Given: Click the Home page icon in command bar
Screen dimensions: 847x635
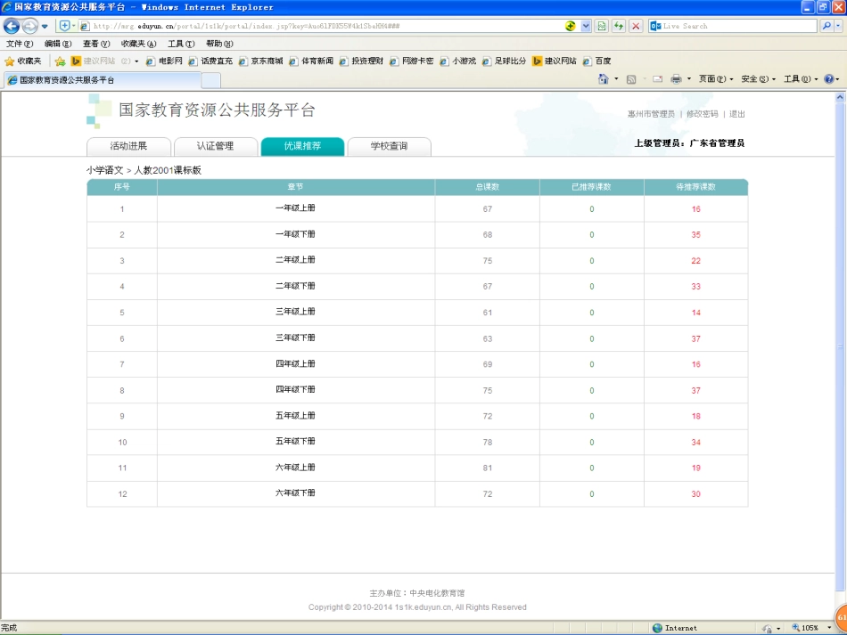Looking at the screenshot, I should (604, 79).
